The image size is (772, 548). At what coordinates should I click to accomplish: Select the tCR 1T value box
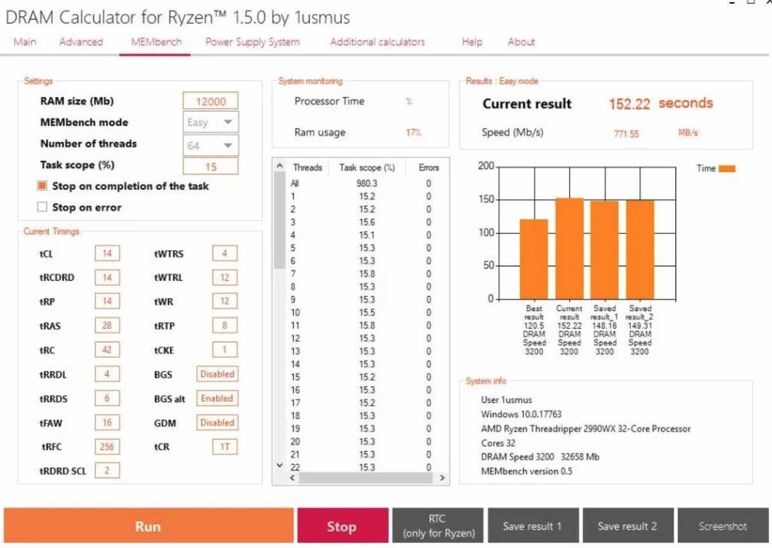(x=225, y=447)
